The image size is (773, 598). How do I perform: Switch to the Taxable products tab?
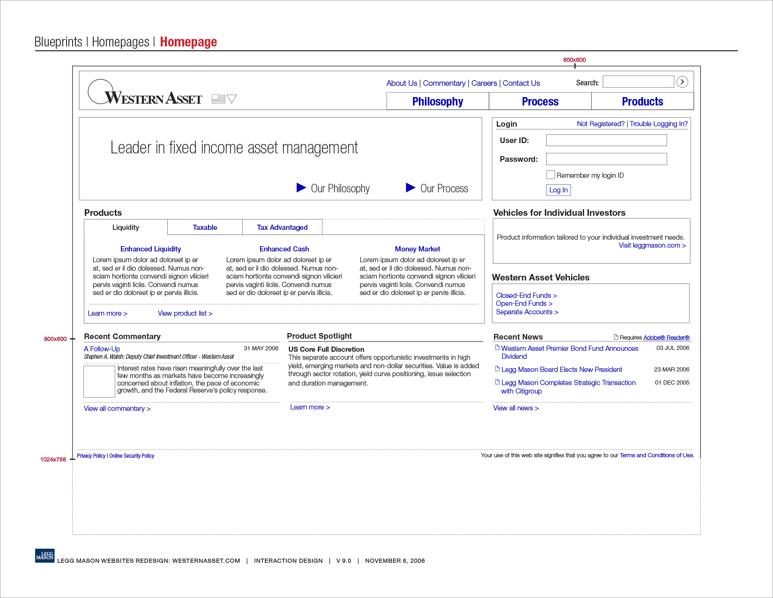[205, 227]
